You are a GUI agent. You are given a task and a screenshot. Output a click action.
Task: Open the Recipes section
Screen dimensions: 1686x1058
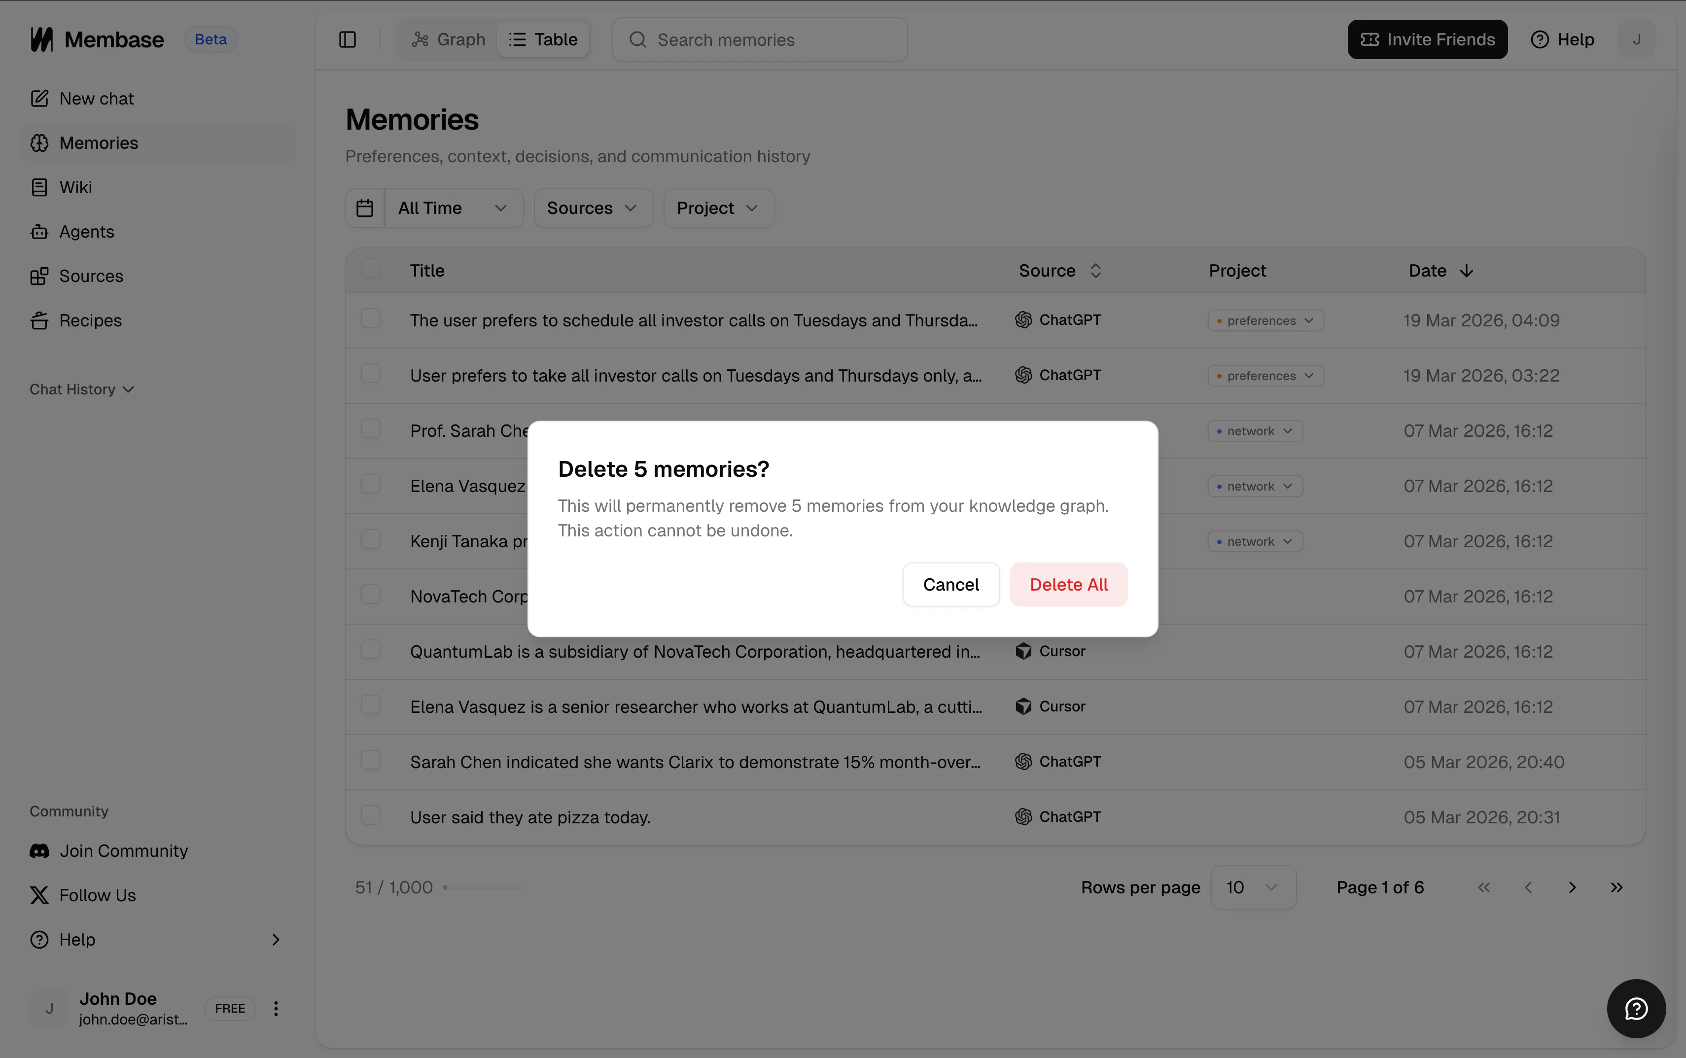90,320
